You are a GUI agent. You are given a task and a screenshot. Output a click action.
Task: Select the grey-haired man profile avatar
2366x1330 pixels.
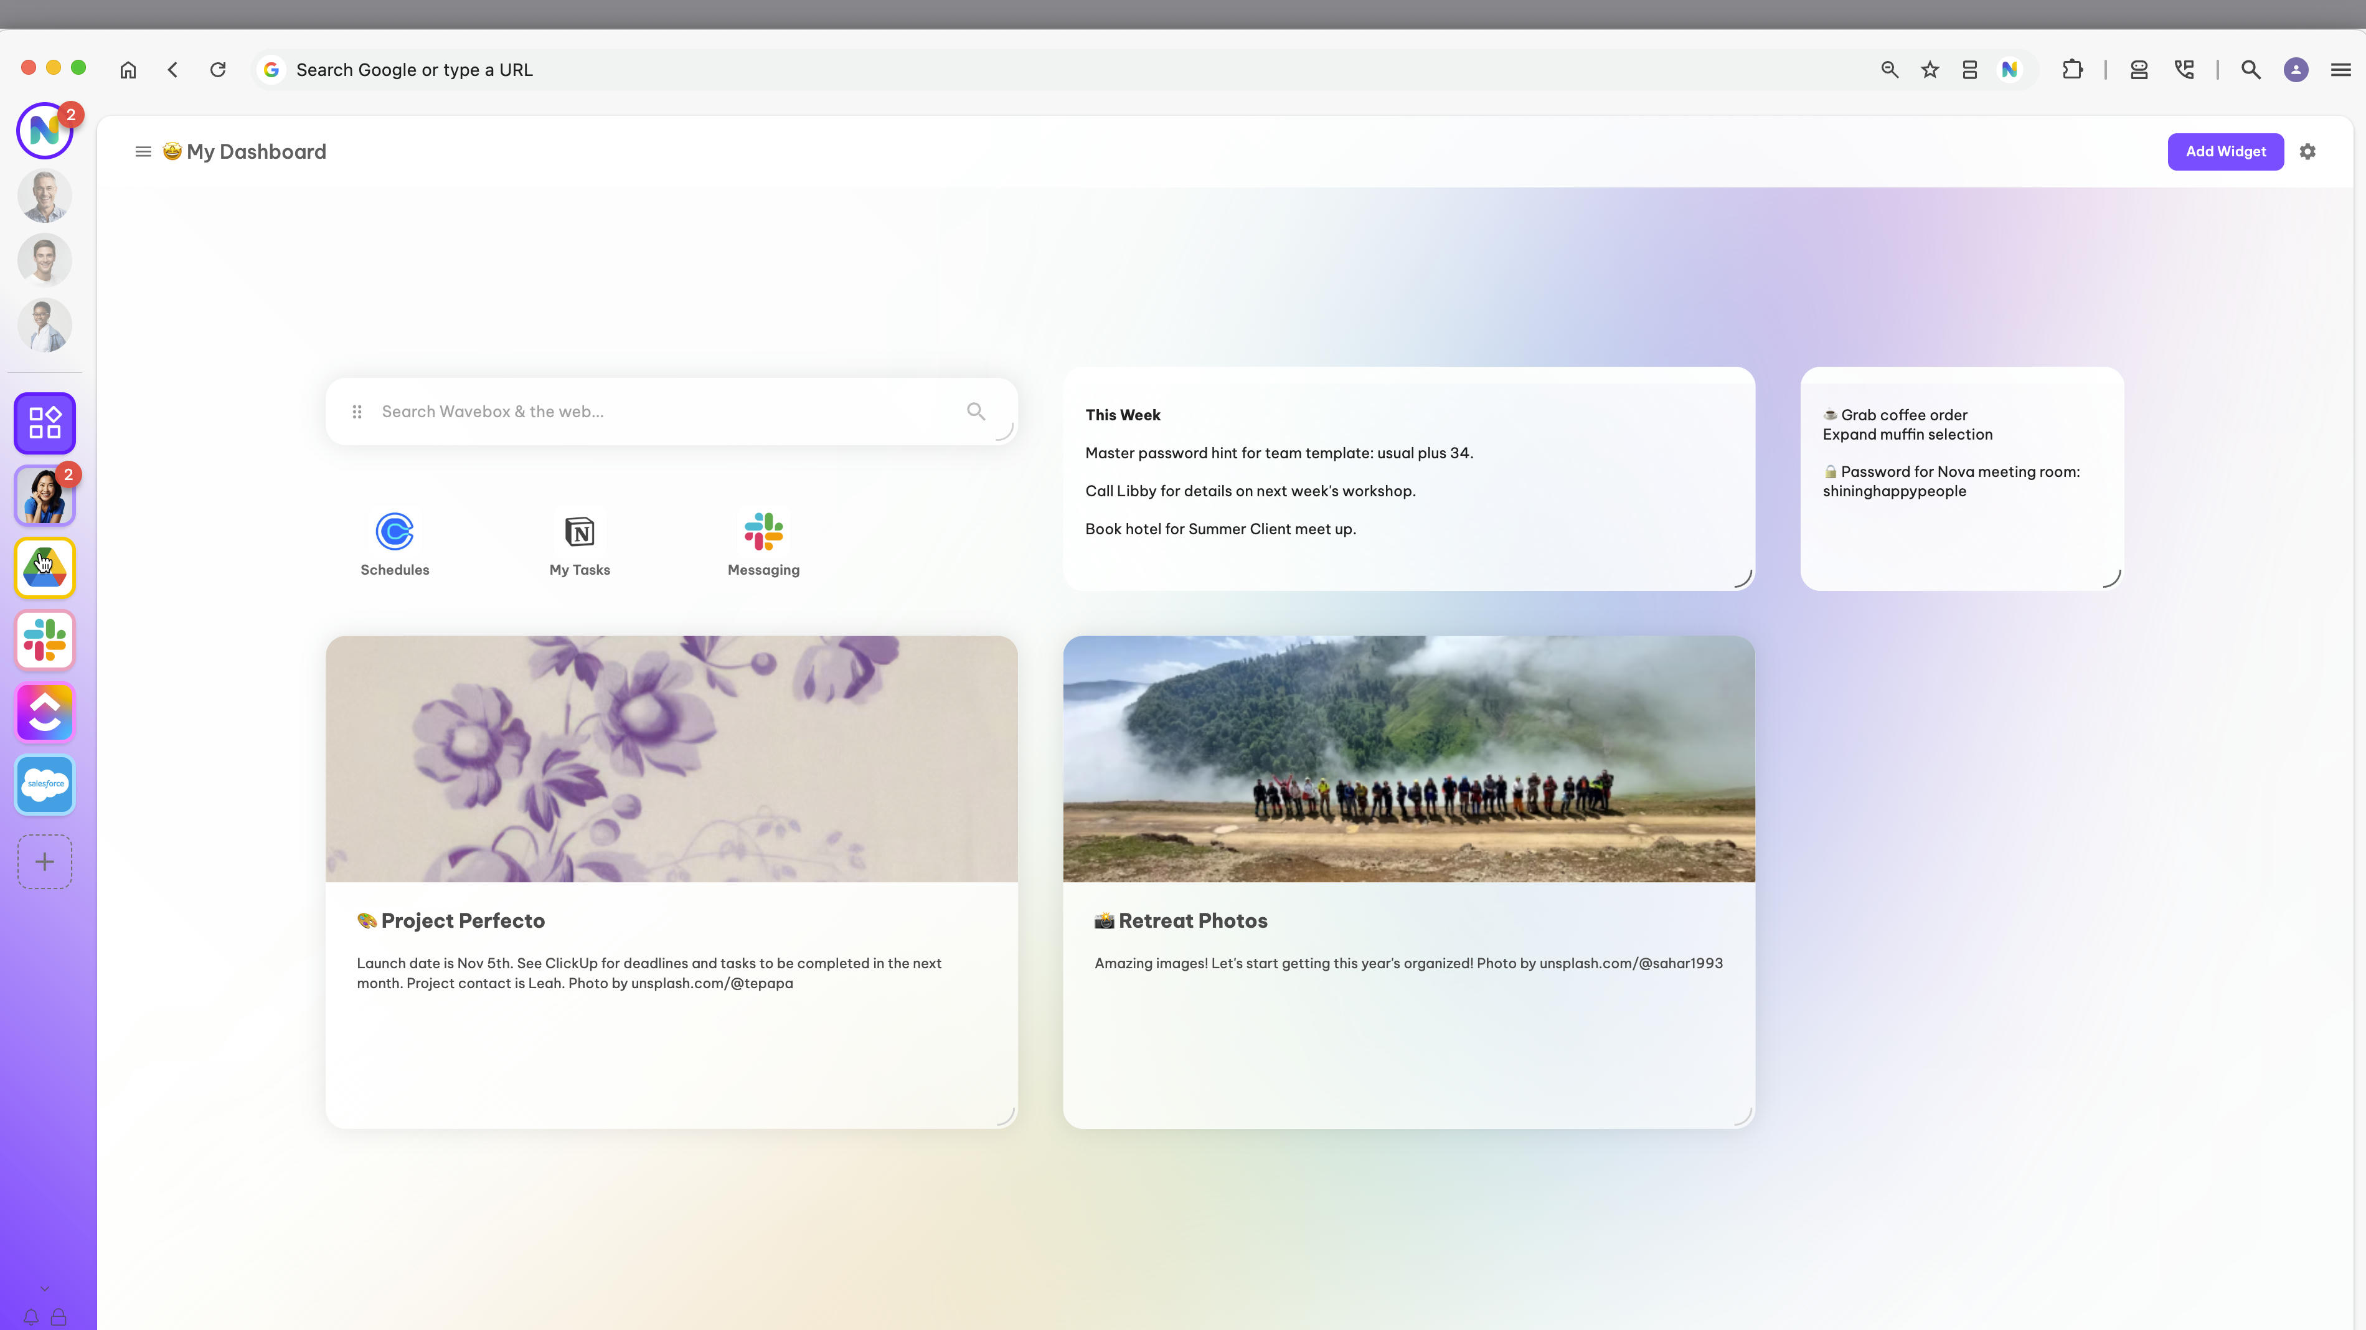point(45,196)
